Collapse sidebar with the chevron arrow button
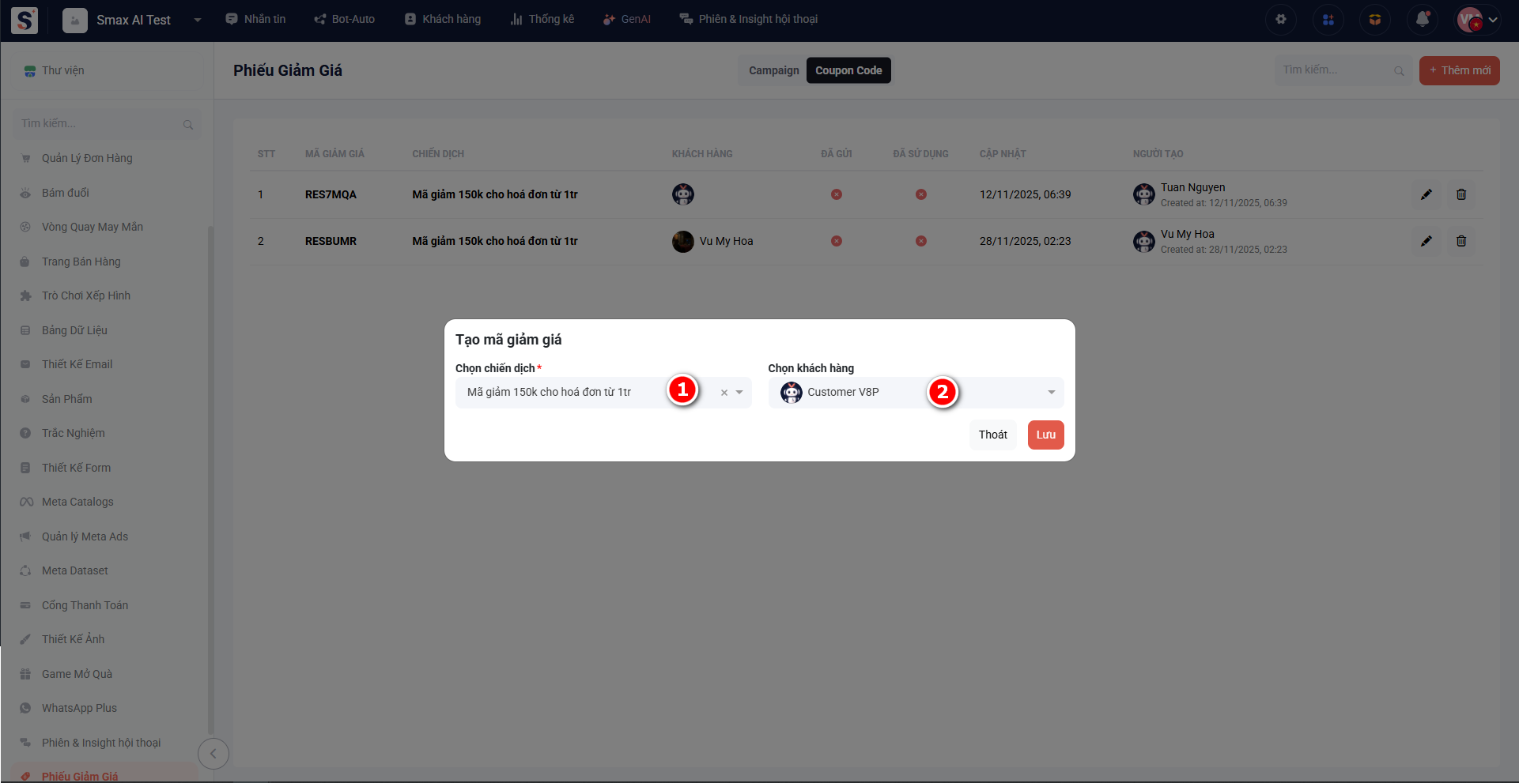 click(213, 754)
